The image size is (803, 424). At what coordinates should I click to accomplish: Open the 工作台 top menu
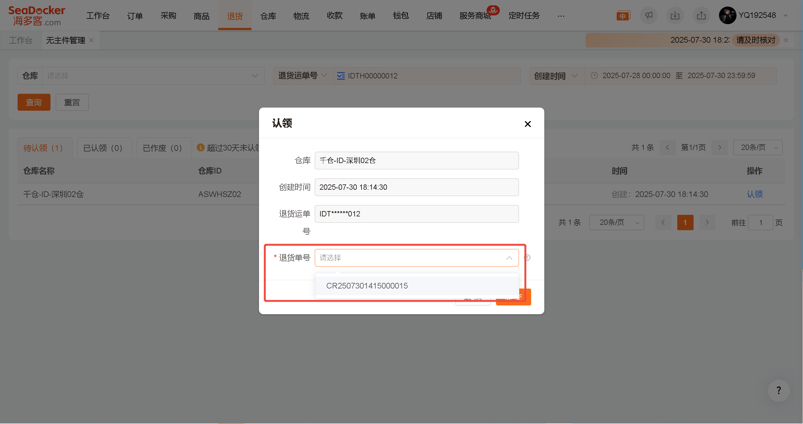tap(98, 16)
